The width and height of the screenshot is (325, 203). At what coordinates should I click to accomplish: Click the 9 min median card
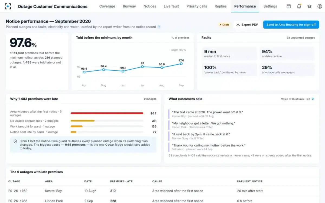(x=229, y=54)
